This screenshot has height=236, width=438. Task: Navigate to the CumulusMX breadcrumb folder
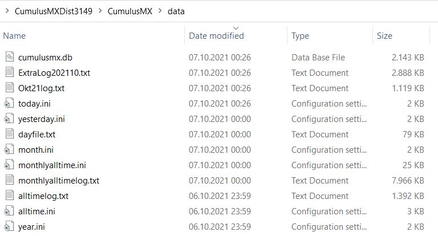[x=129, y=11]
